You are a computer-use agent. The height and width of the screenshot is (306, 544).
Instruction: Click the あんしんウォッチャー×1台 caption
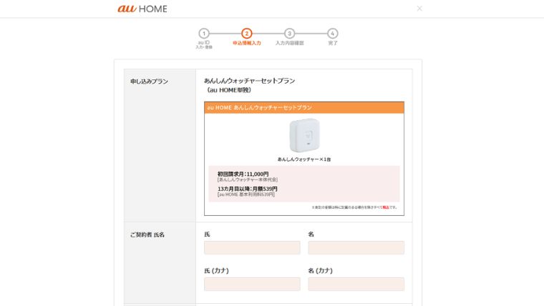tap(304, 159)
